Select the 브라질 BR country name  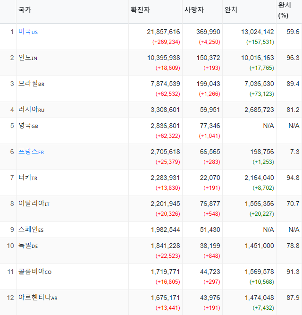pyautogui.click(x=31, y=84)
